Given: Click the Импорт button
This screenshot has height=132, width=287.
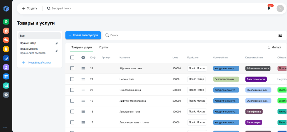Looking at the screenshot, I should point(274,47).
